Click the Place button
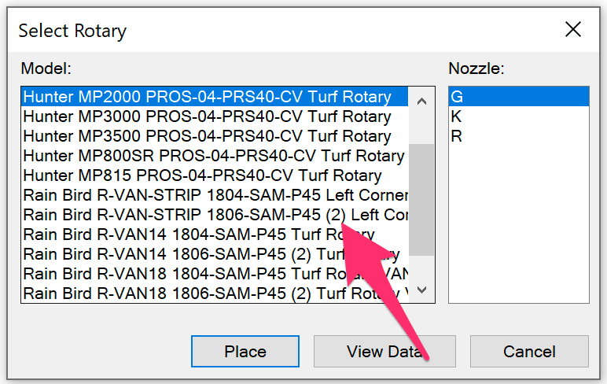 tap(245, 352)
